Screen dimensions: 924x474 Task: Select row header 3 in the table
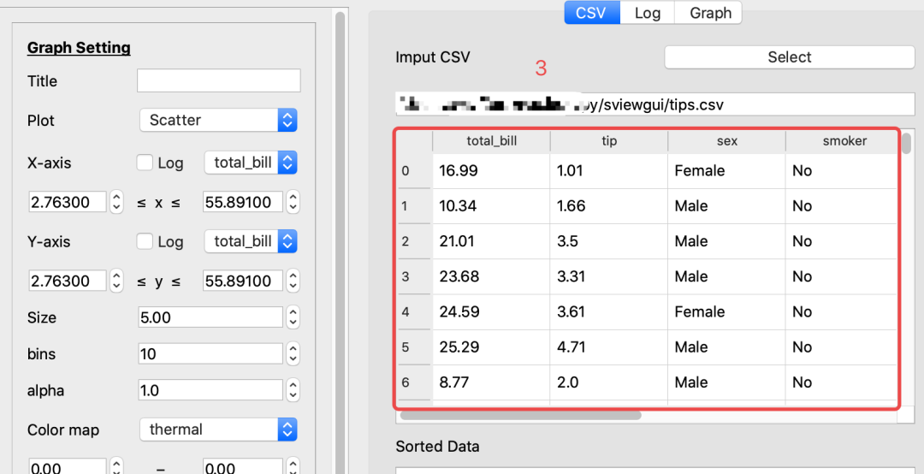414,276
